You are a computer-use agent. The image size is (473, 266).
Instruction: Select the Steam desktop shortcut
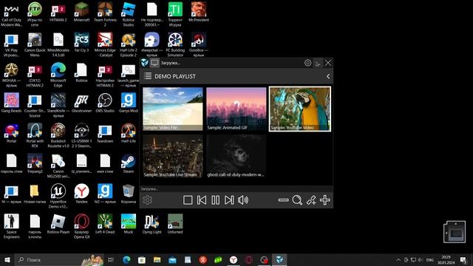[128, 163]
